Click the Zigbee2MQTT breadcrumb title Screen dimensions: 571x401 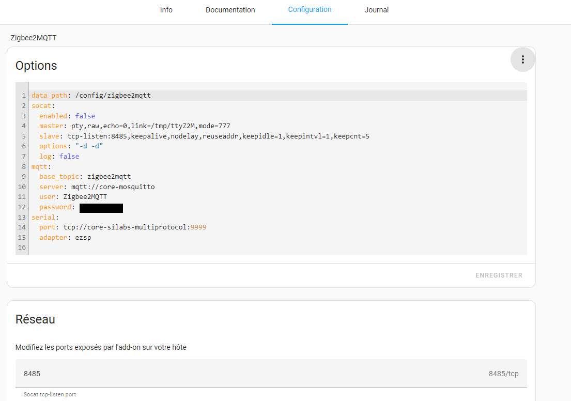[34, 38]
